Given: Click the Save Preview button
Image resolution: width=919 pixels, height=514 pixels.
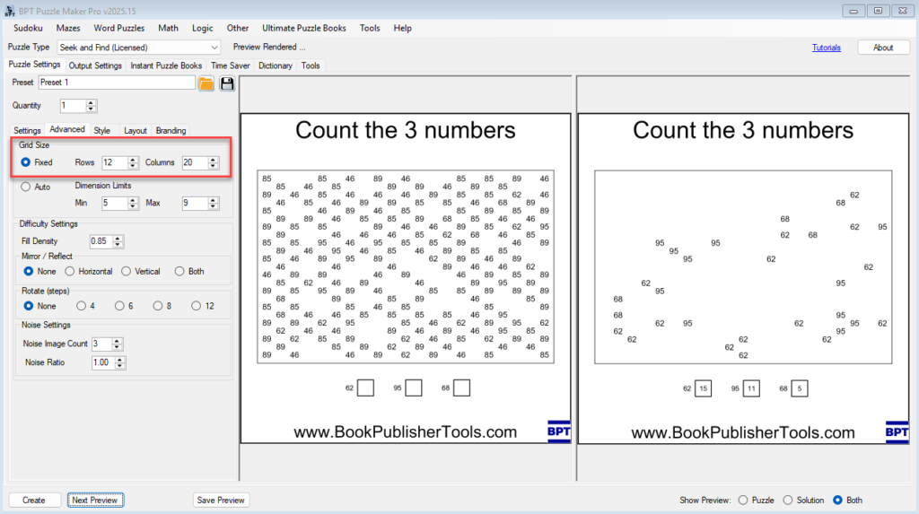Looking at the screenshot, I should click(221, 500).
